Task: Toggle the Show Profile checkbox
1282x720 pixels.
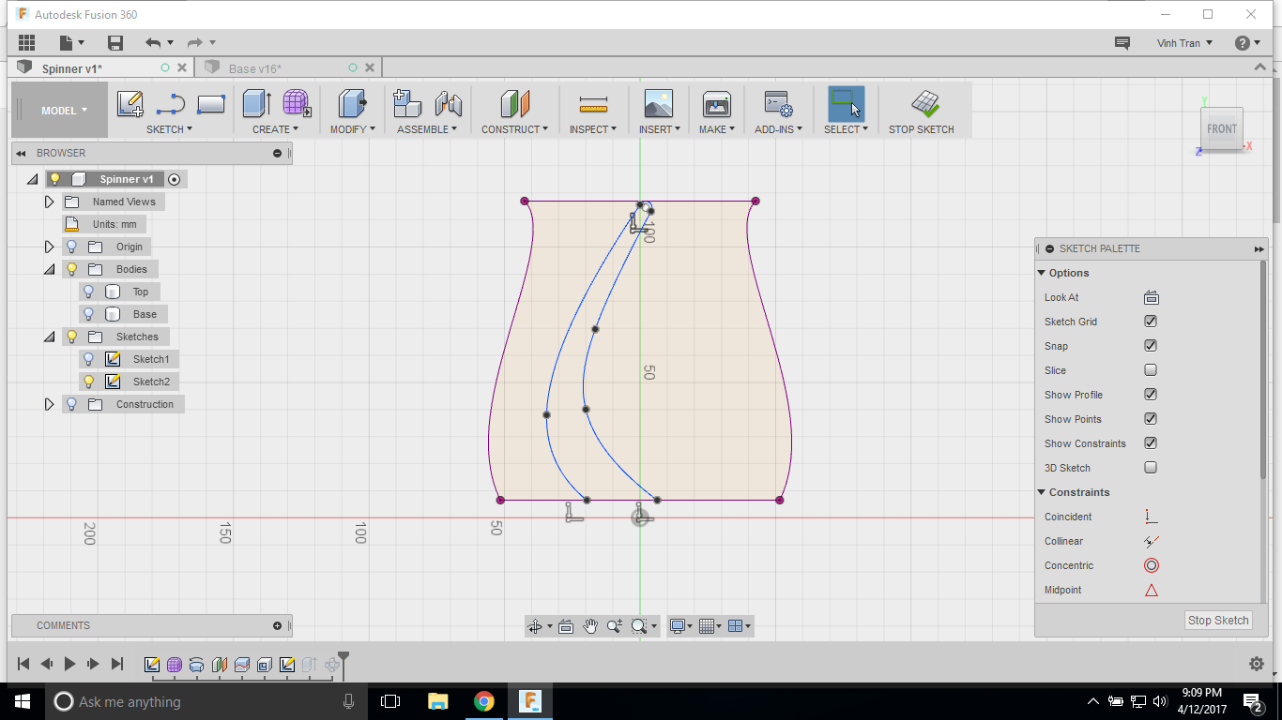Action: 1151,395
